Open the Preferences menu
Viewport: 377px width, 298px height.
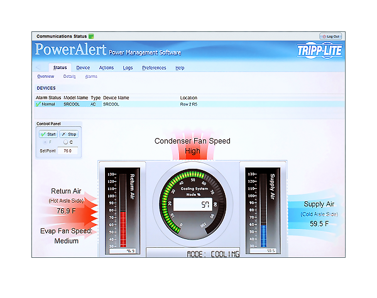154,67
